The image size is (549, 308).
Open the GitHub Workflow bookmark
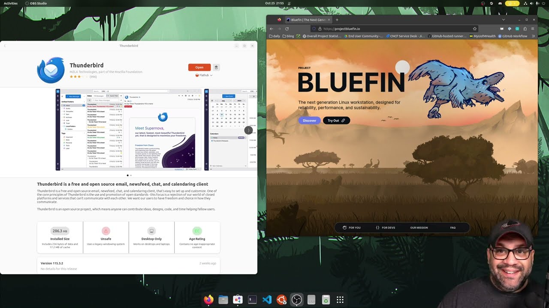pos(513,36)
